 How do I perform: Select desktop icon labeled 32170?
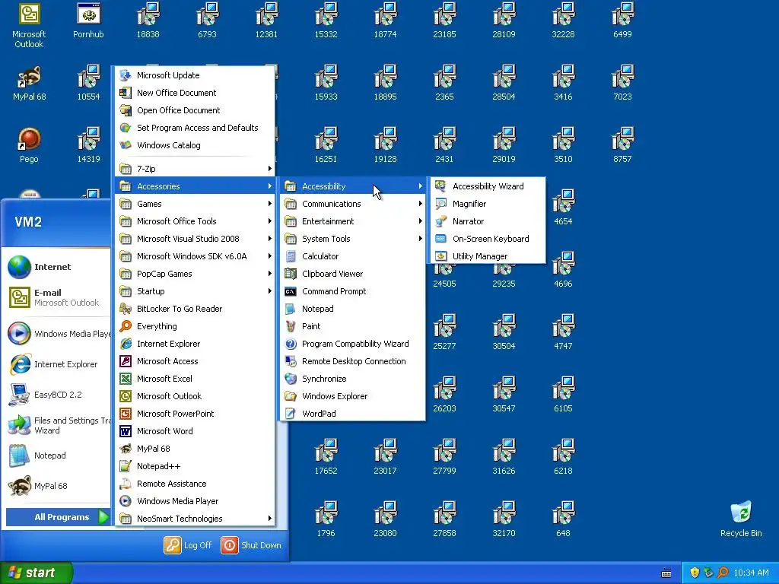tap(504, 519)
